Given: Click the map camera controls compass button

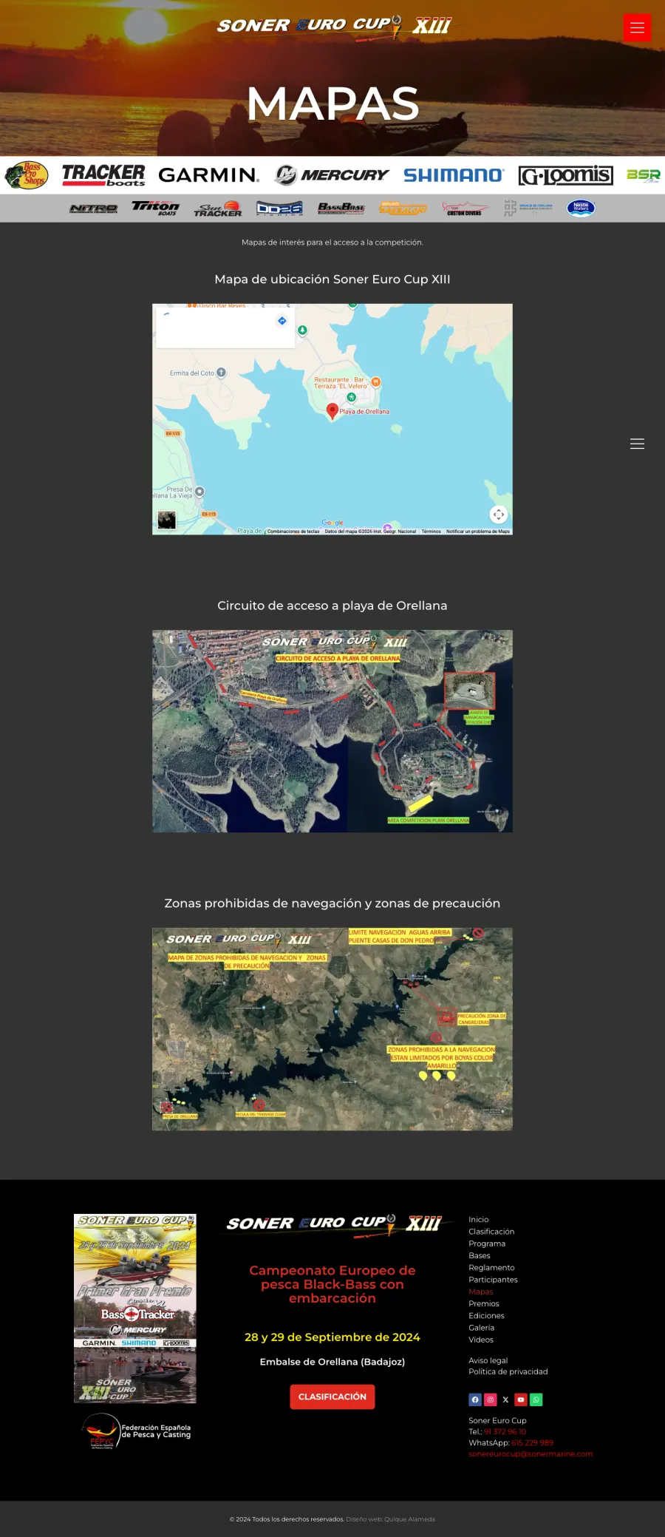Looking at the screenshot, I should (499, 515).
